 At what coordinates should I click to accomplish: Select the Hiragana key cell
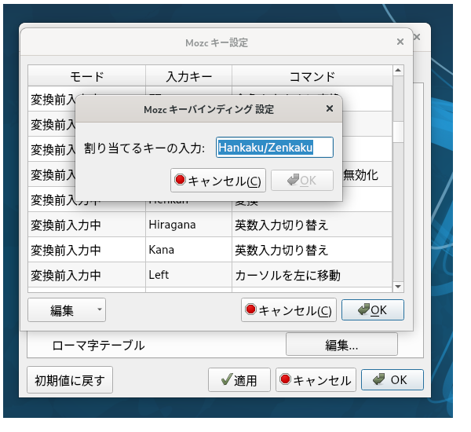point(188,225)
